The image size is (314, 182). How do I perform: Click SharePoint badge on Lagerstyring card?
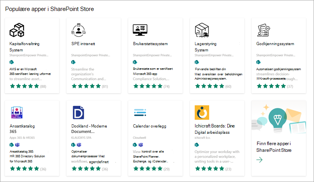197,62
